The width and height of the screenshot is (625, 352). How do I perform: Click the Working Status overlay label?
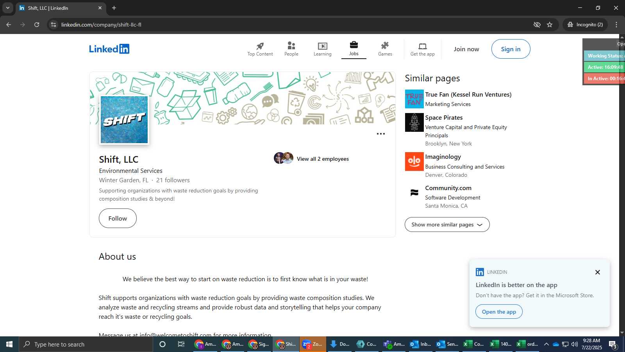[x=605, y=56]
